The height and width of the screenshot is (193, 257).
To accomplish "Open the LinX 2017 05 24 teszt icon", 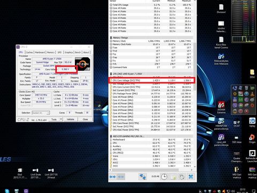I will (x=51, y=173).
